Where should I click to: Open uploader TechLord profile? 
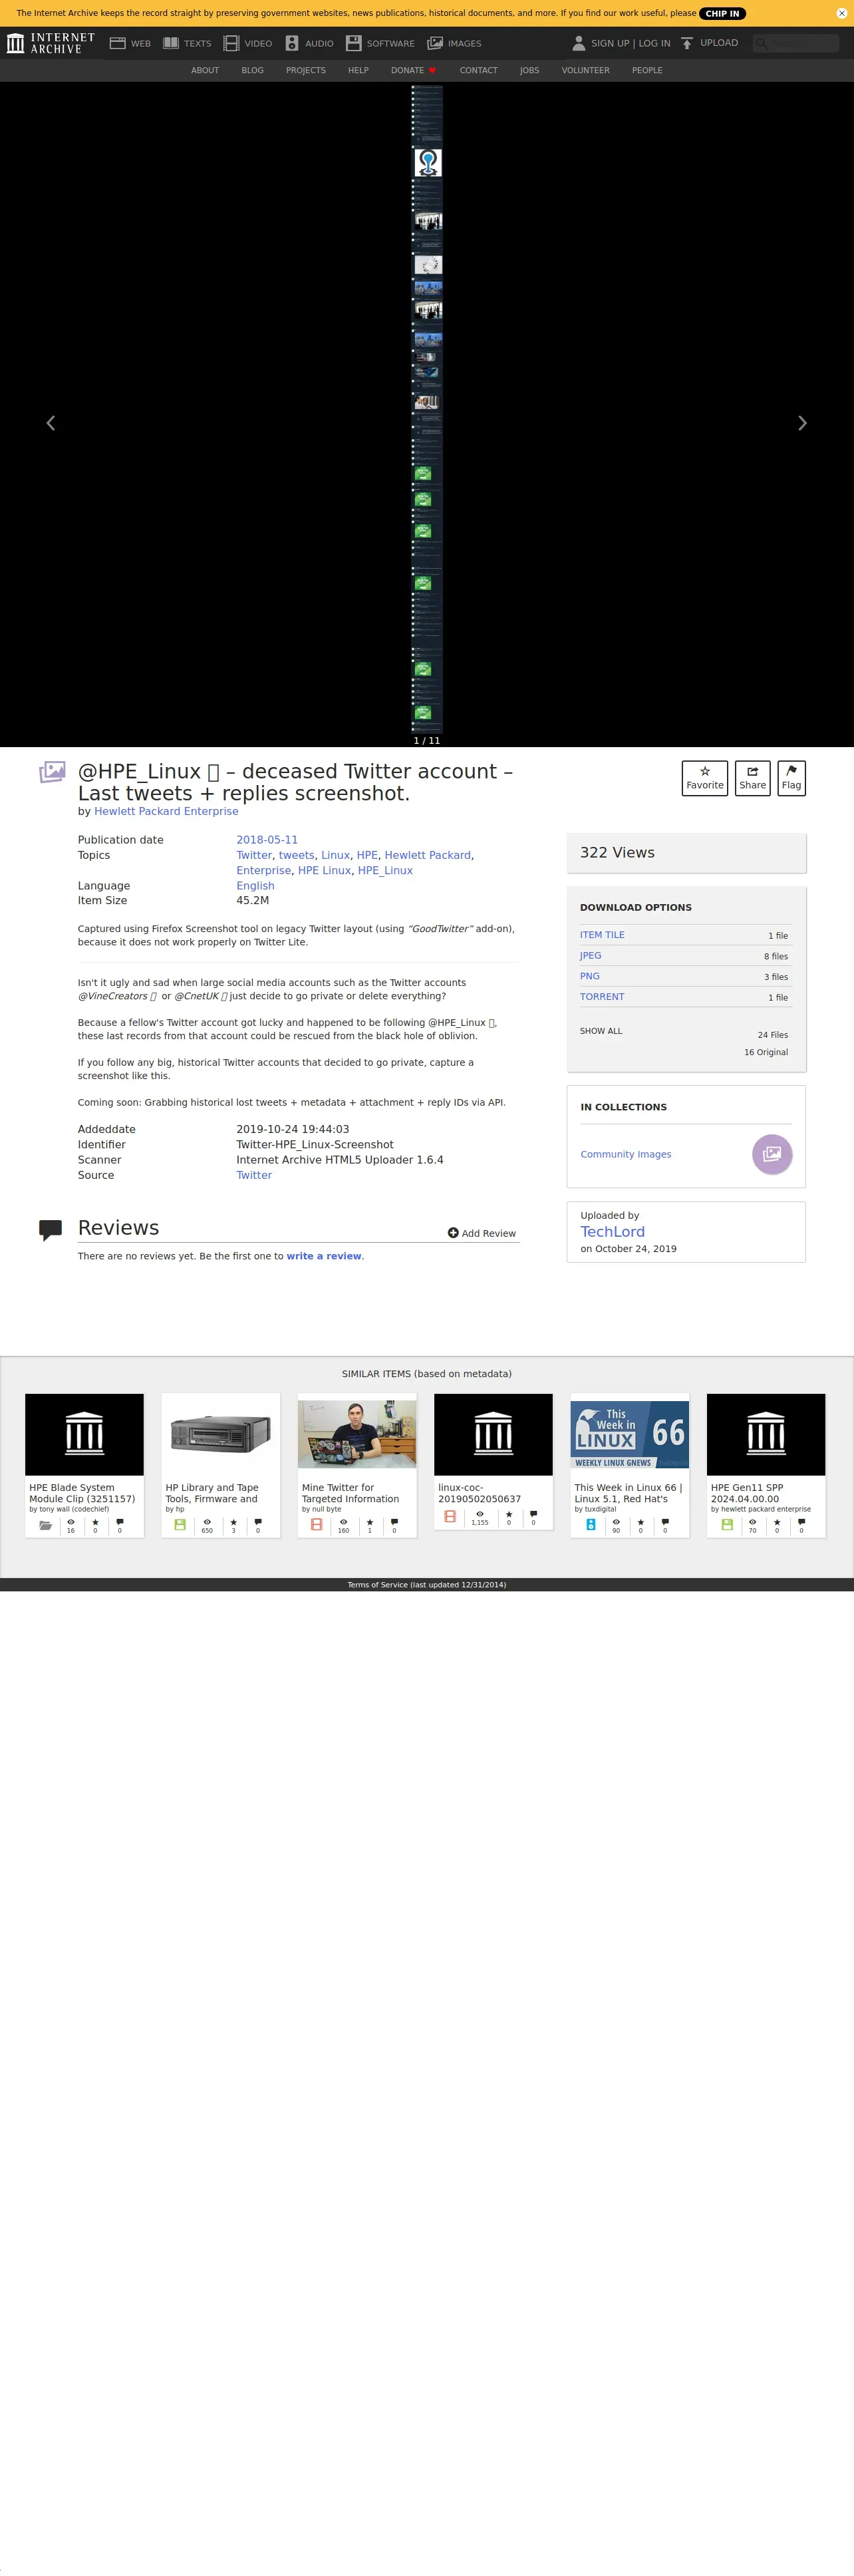612,1232
